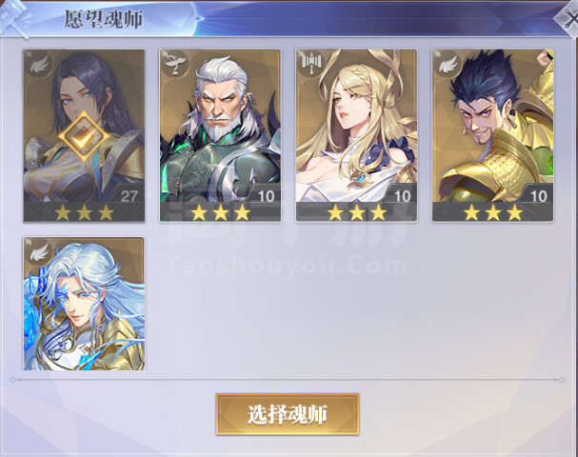Select the silver-haired ice character card
This screenshot has height=457, width=578.
coord(84,304)
